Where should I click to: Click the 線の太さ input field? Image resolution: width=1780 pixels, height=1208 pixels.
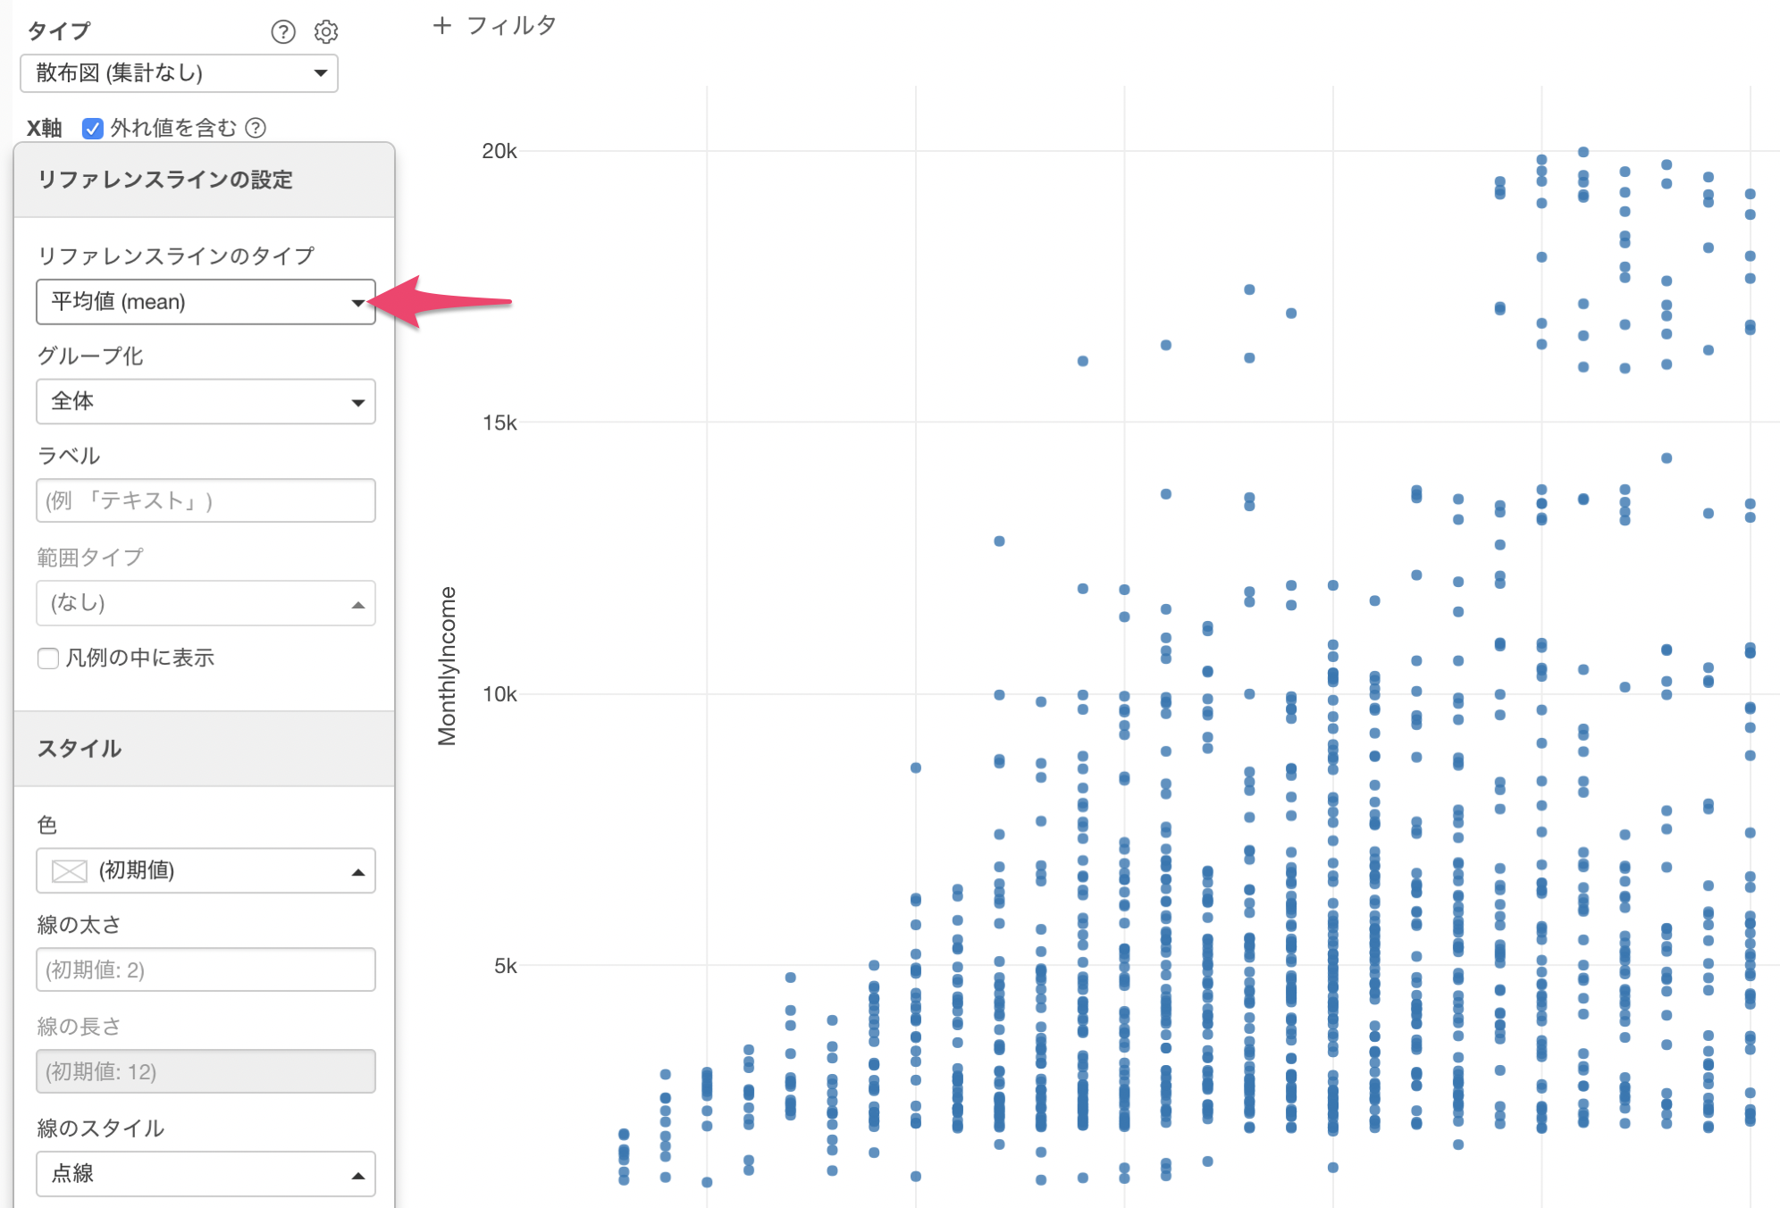pos(206,969)
